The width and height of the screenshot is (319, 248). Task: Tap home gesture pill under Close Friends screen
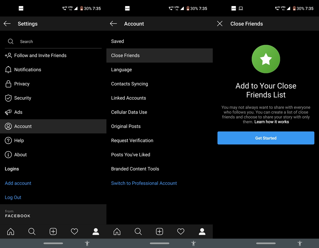(266, 243)
